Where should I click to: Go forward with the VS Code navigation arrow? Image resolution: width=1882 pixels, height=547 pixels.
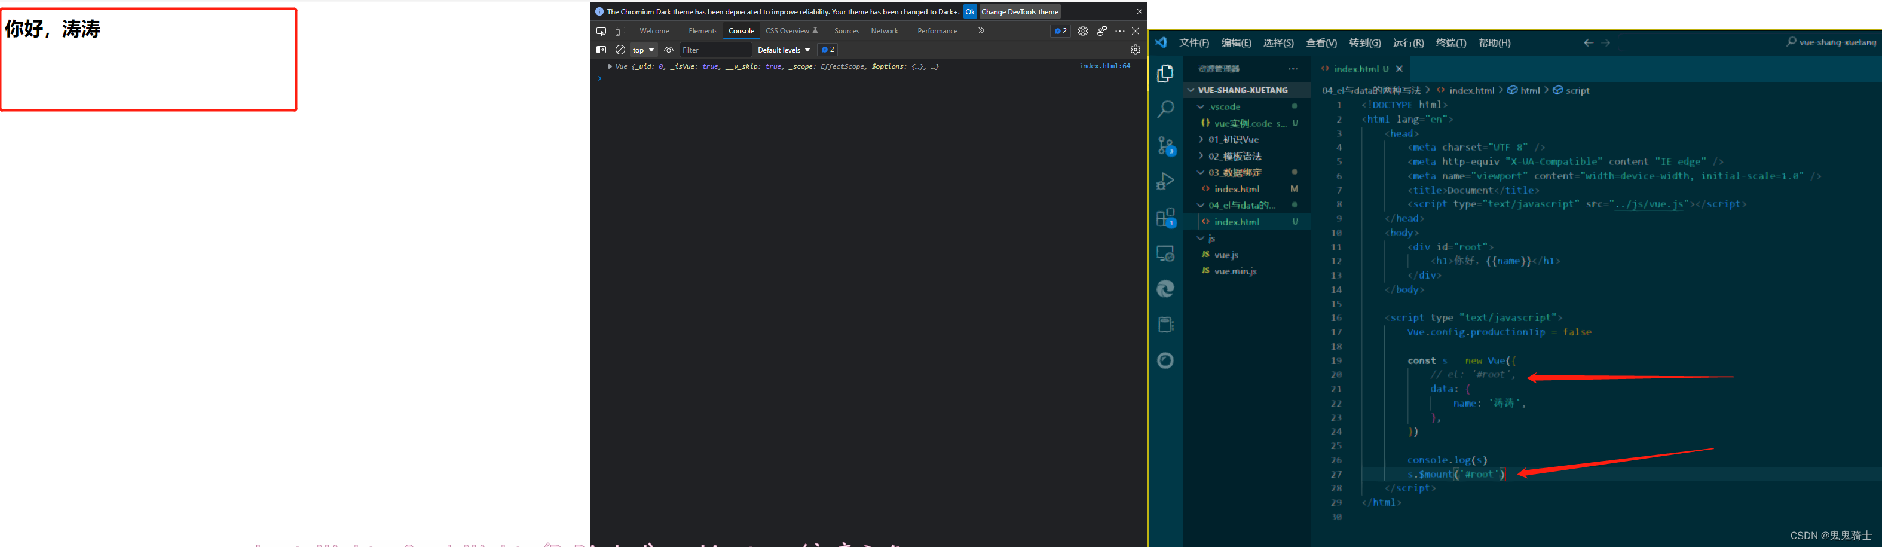point(1605,43)
